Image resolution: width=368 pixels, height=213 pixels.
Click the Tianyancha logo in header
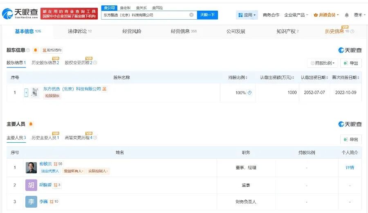(x=20, y=14)
